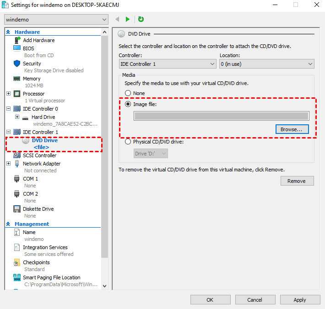Click the Checkpoints icon
This screenshot has height=309, width=325.
click(x=17, y=262)
